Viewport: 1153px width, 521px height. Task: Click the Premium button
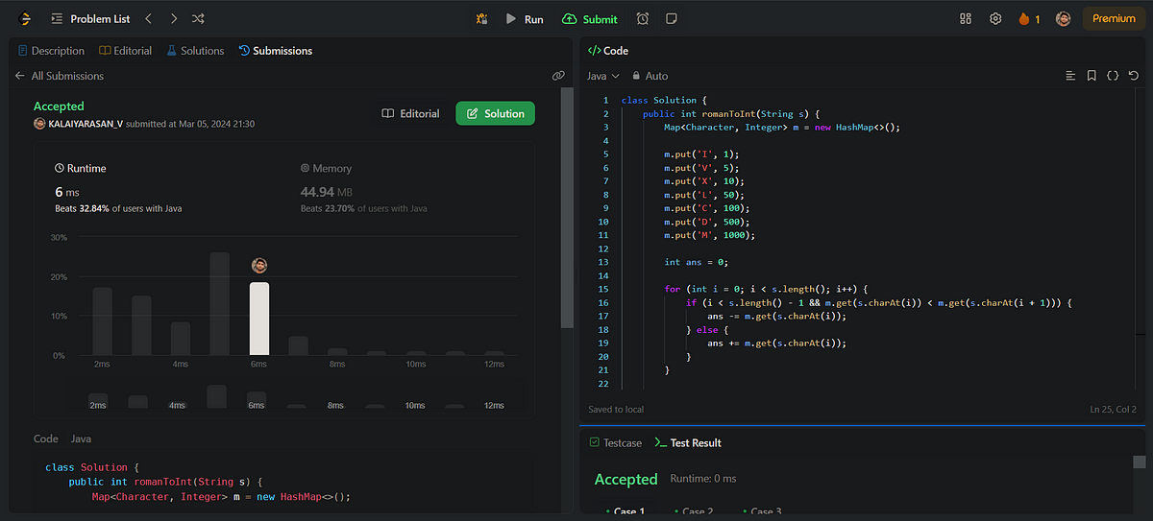(x=1114, y=18)
